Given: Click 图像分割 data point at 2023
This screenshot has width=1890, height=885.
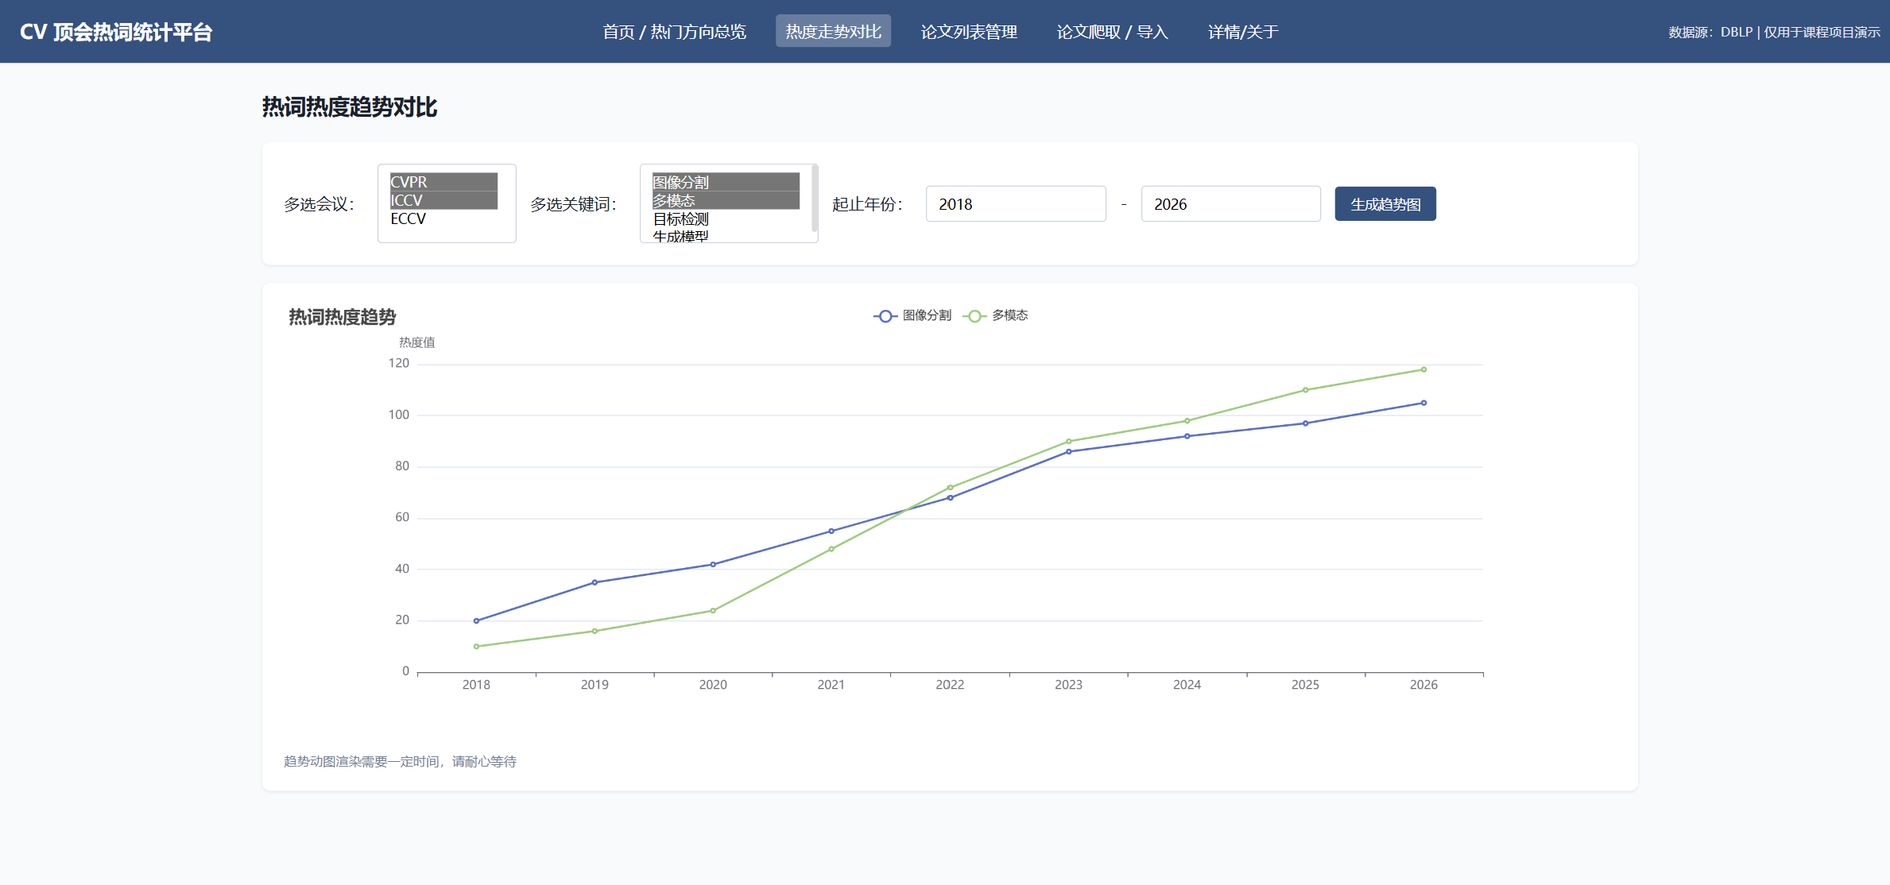Looking at the screenshot, I should click(x=1068, y=451).
